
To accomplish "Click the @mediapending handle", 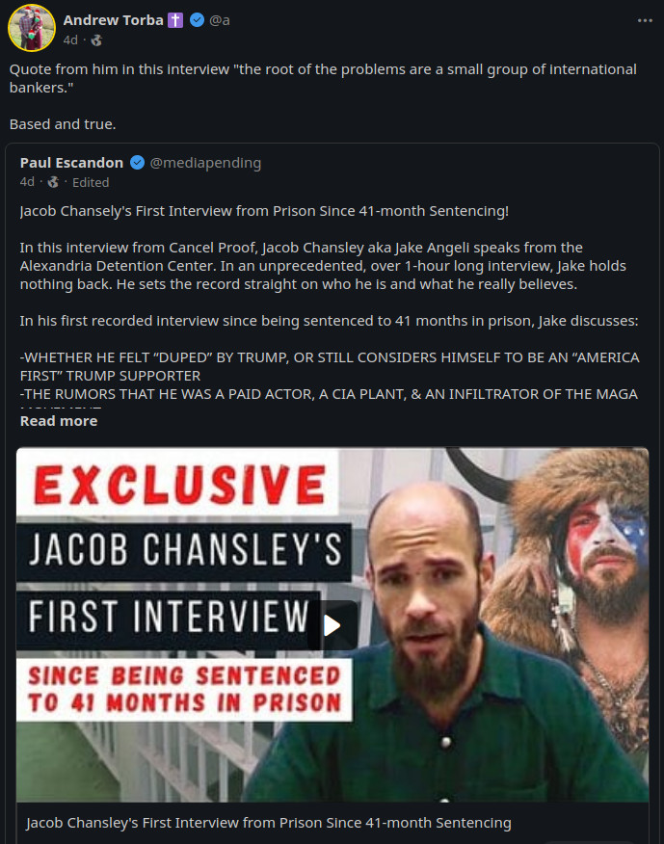I will click(x=205, y=163).
